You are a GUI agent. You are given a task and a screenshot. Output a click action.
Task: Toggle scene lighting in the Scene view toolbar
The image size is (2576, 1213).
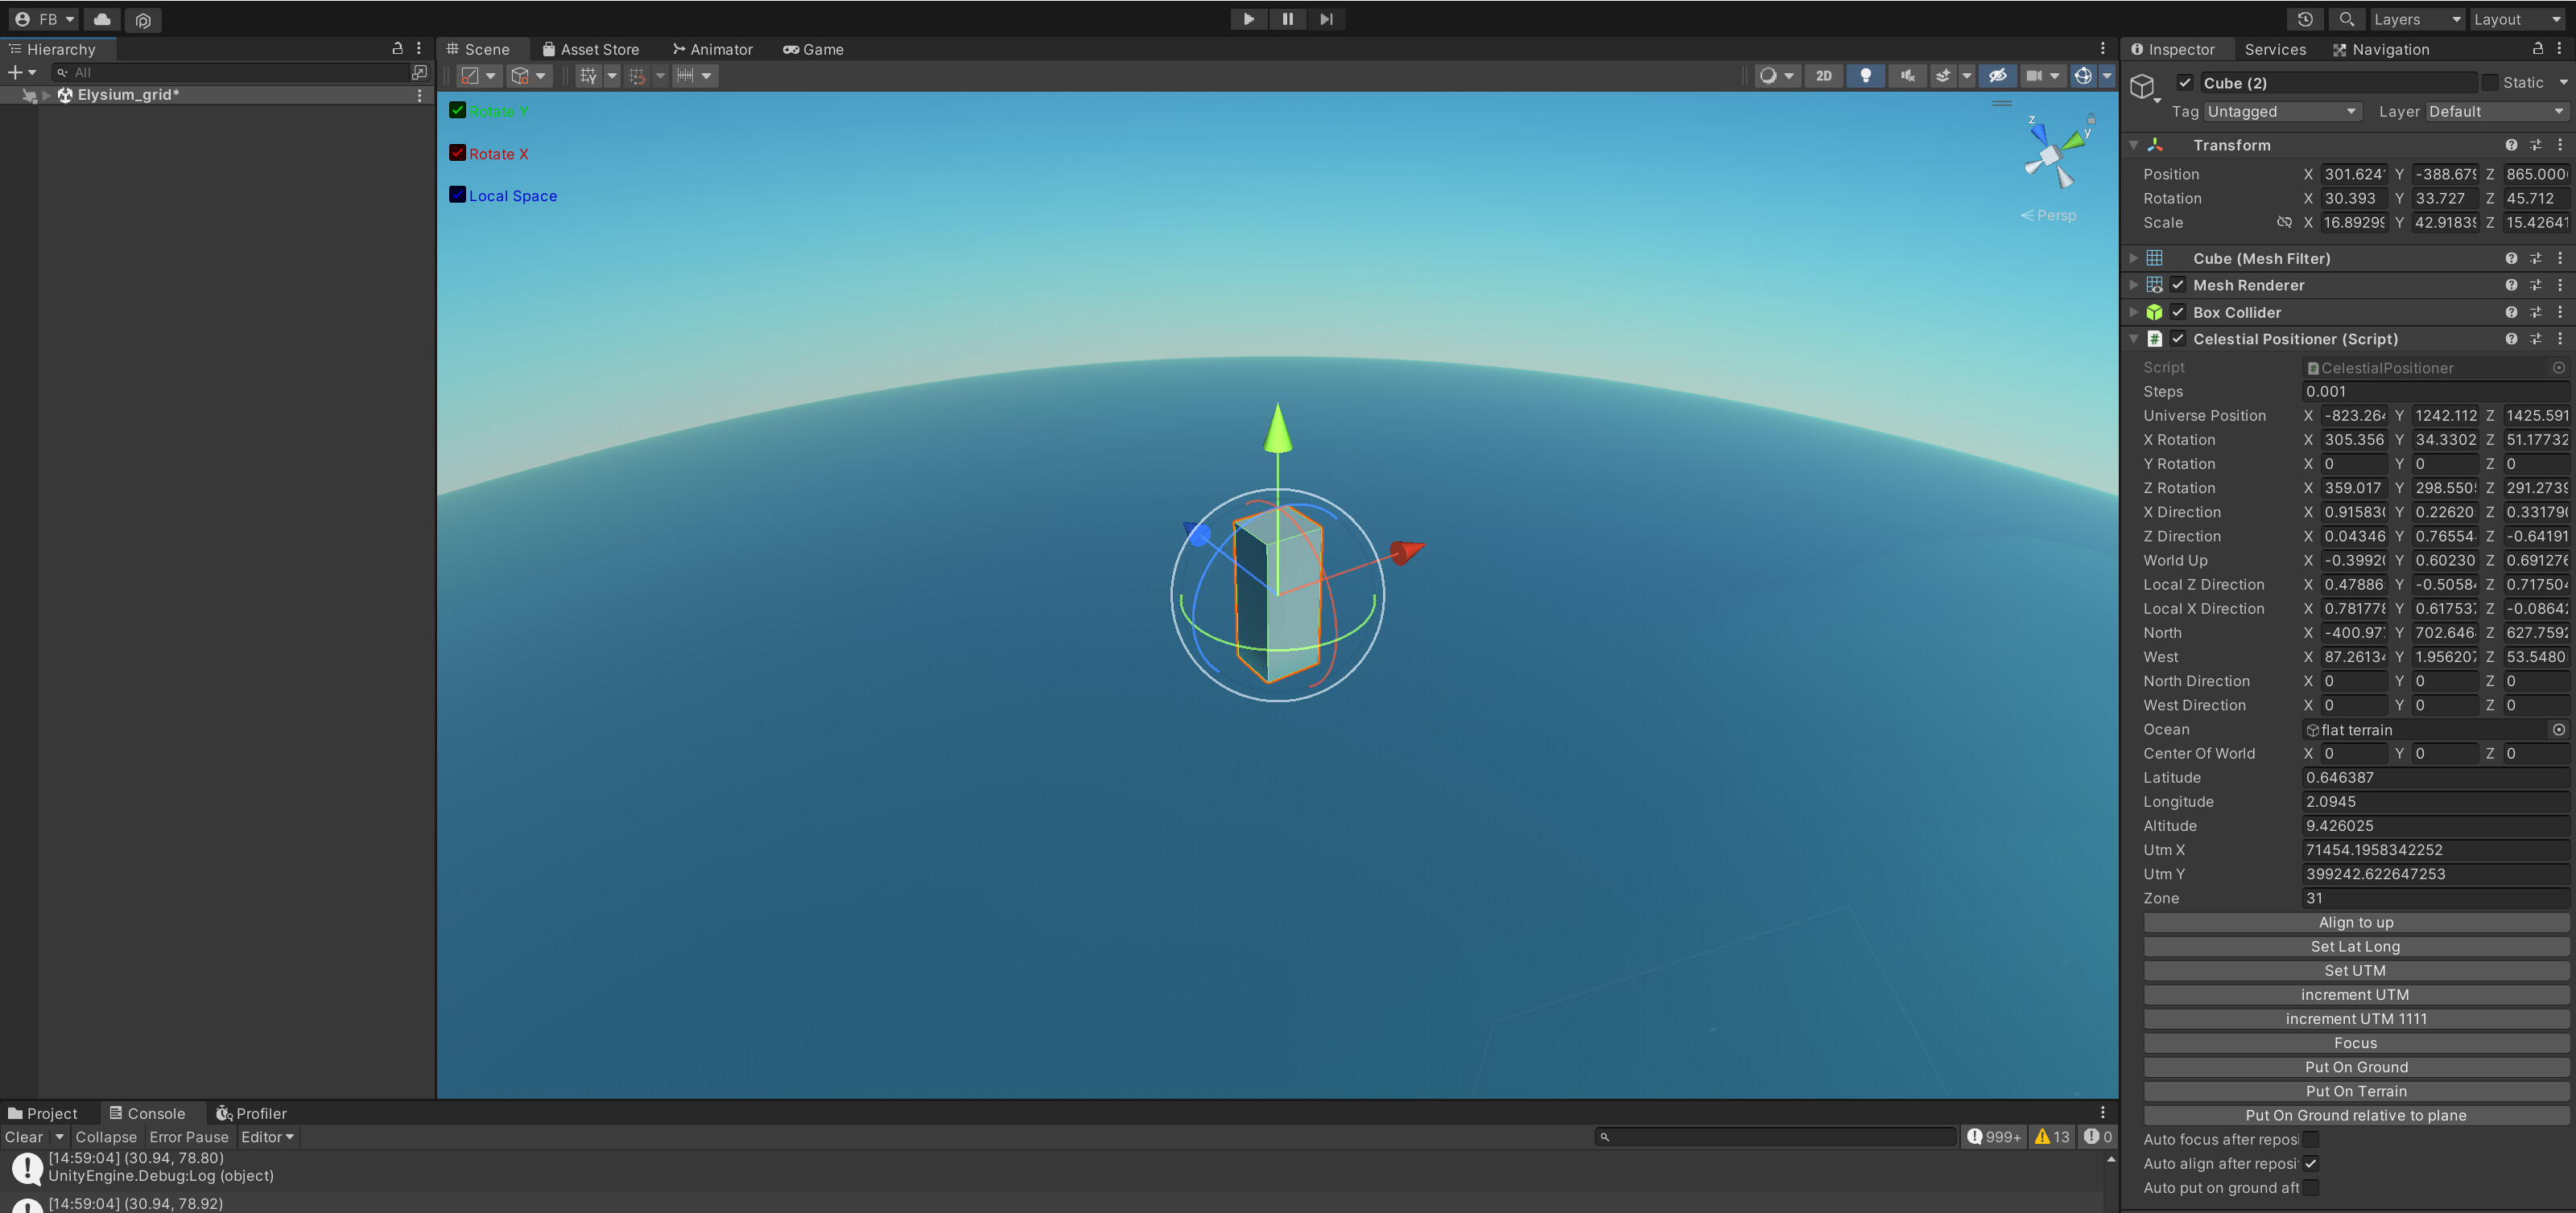(x=1865, y=75)
